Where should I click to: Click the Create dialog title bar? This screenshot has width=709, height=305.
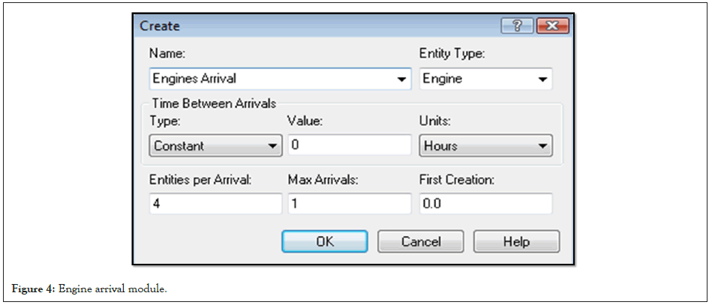[315, 26]
